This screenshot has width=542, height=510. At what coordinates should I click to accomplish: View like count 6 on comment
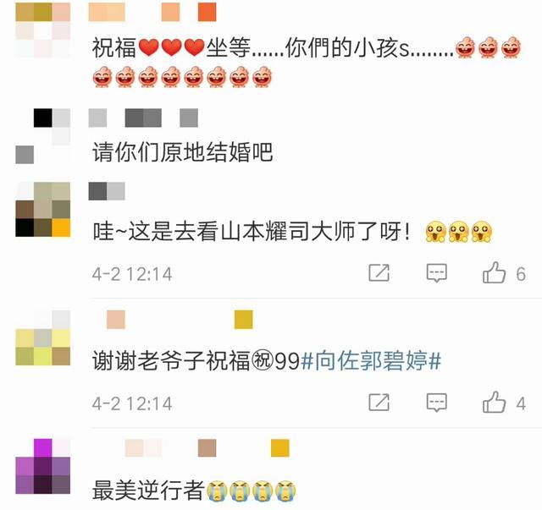click(521, 274)
